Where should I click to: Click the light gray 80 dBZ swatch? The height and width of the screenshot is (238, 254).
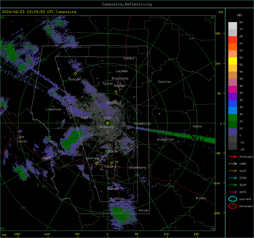click(233, 26)
